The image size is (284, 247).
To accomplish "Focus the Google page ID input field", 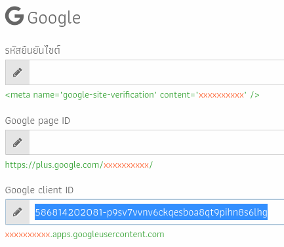I will pyautogui.click(x=157, y=142).
